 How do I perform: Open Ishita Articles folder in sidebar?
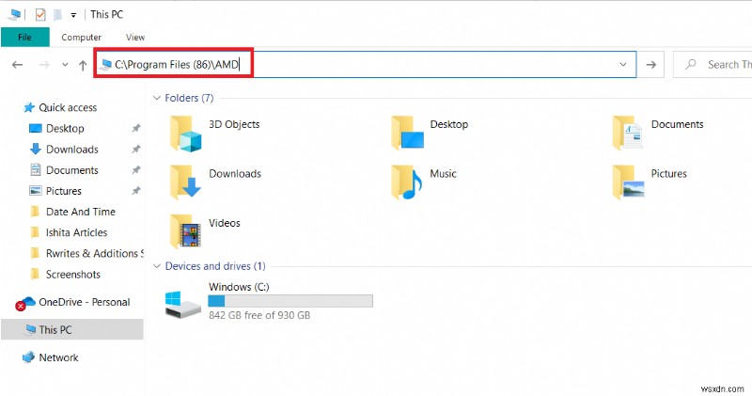click(x=76, y=232)
